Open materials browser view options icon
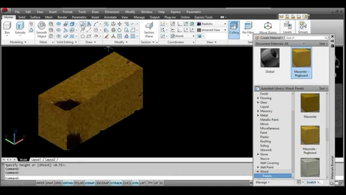The width and height of the screenshot is (346, 195). pyautogui.click(x=299, y=182)
